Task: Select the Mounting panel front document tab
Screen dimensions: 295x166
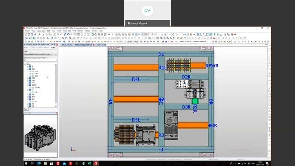Action: [83, 45]
